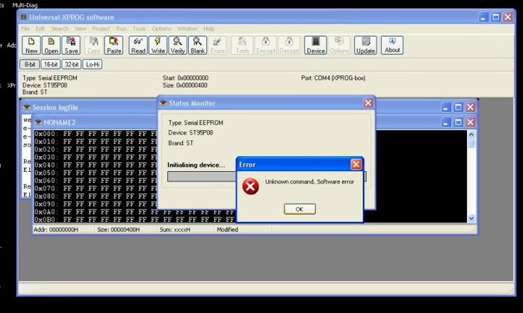Click the Options toolbar icon

[x=339, y=46]
